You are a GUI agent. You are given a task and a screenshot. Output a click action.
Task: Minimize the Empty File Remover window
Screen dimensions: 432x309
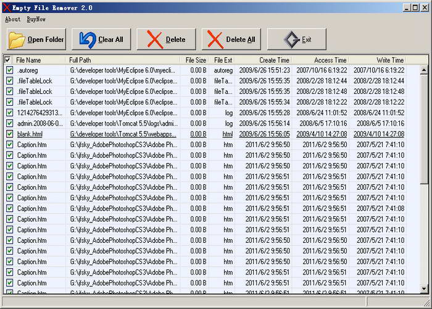[407, 7]
